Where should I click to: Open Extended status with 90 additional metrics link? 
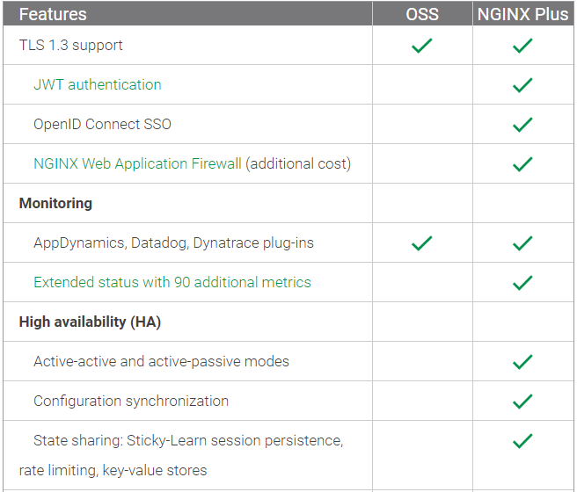(172, 282)
